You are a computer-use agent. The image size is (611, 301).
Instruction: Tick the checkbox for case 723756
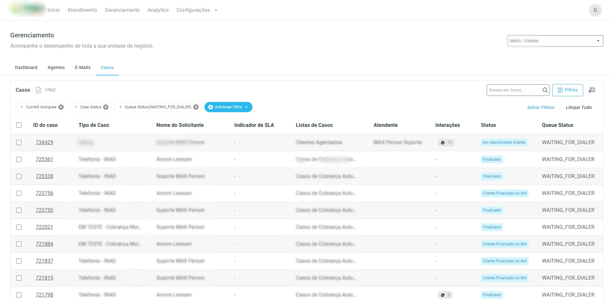19,193
